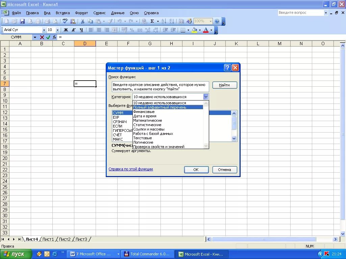Click Merge and Center icon
This screenshot has height=259, width=346.
click(114, 30)
